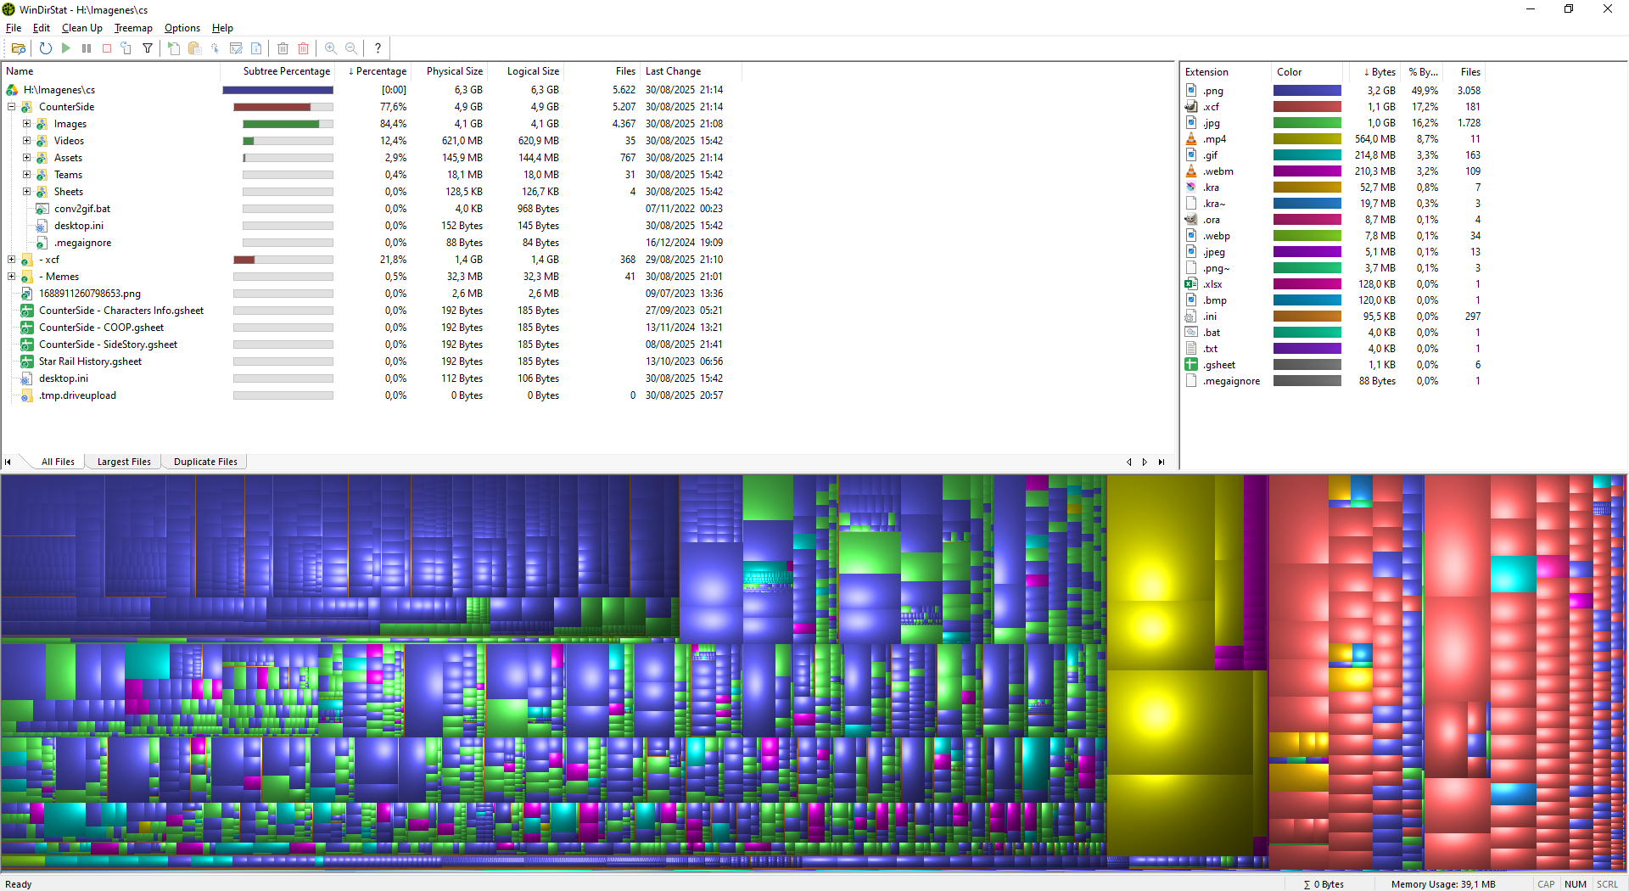Click the Memory Usage status text
This screenshot has height=891, width=1629.
(x=1443, y=884)
